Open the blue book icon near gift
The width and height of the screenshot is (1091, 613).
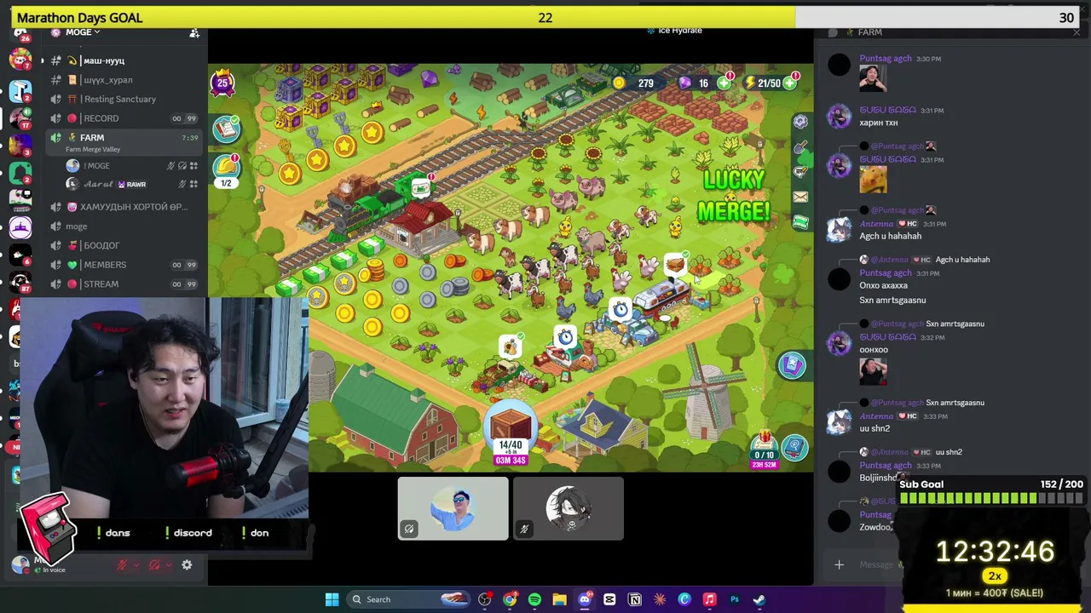coord(794,447)
